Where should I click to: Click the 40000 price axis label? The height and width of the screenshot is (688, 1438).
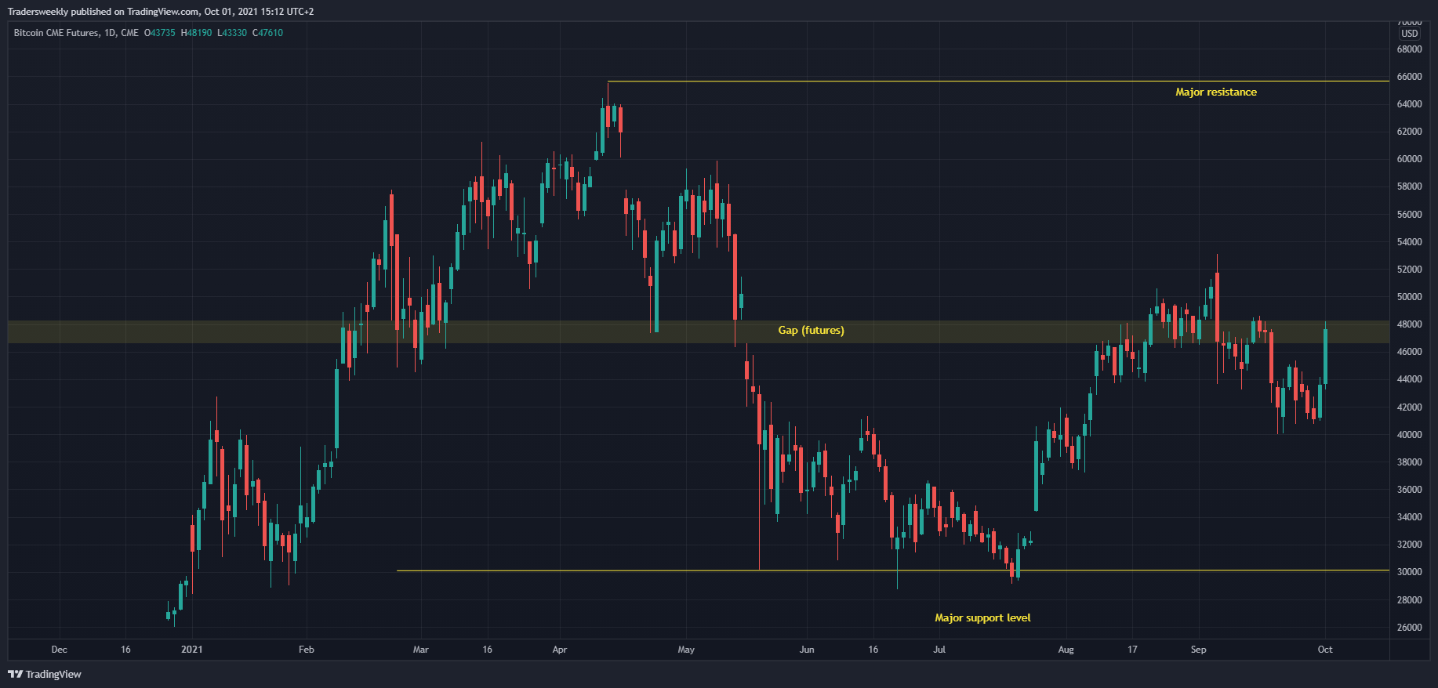(1409, 435)
